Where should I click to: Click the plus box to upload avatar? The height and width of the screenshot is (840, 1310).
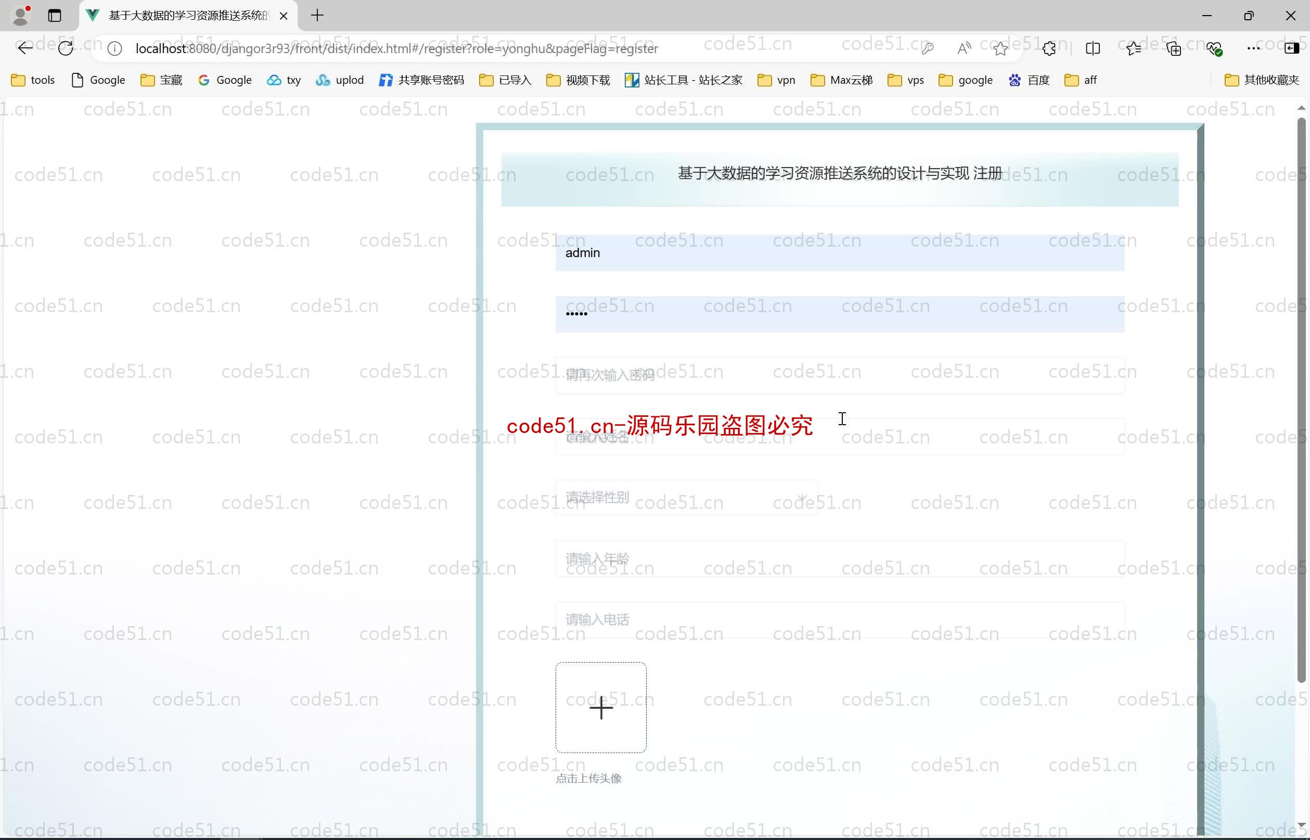(x=601, y=708)
